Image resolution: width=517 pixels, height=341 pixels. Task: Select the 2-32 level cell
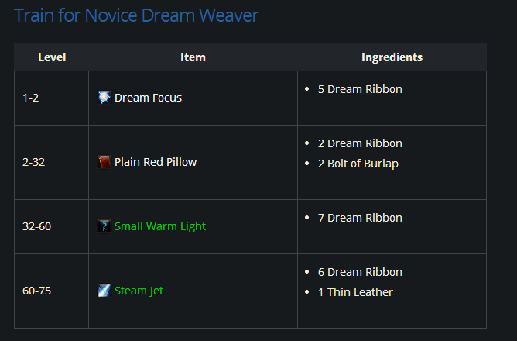[33, 162]
